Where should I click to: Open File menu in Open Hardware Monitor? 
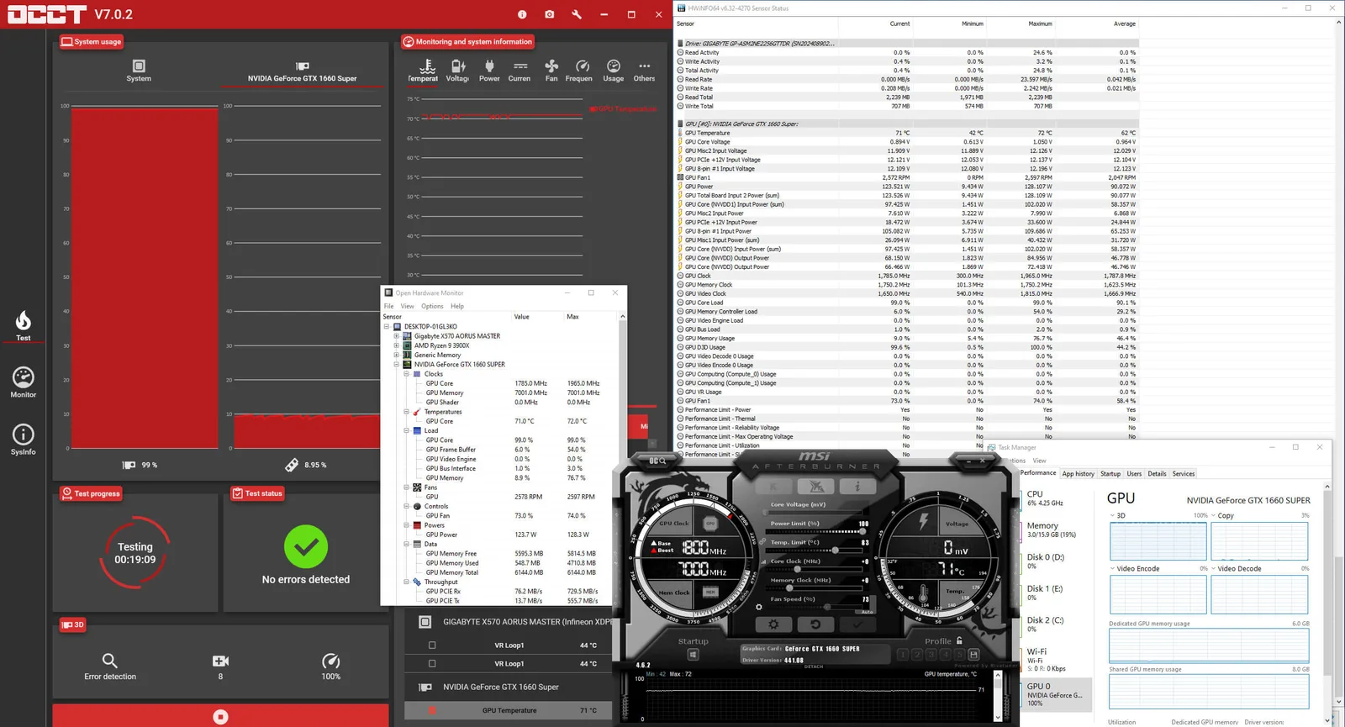coord(388,306)
